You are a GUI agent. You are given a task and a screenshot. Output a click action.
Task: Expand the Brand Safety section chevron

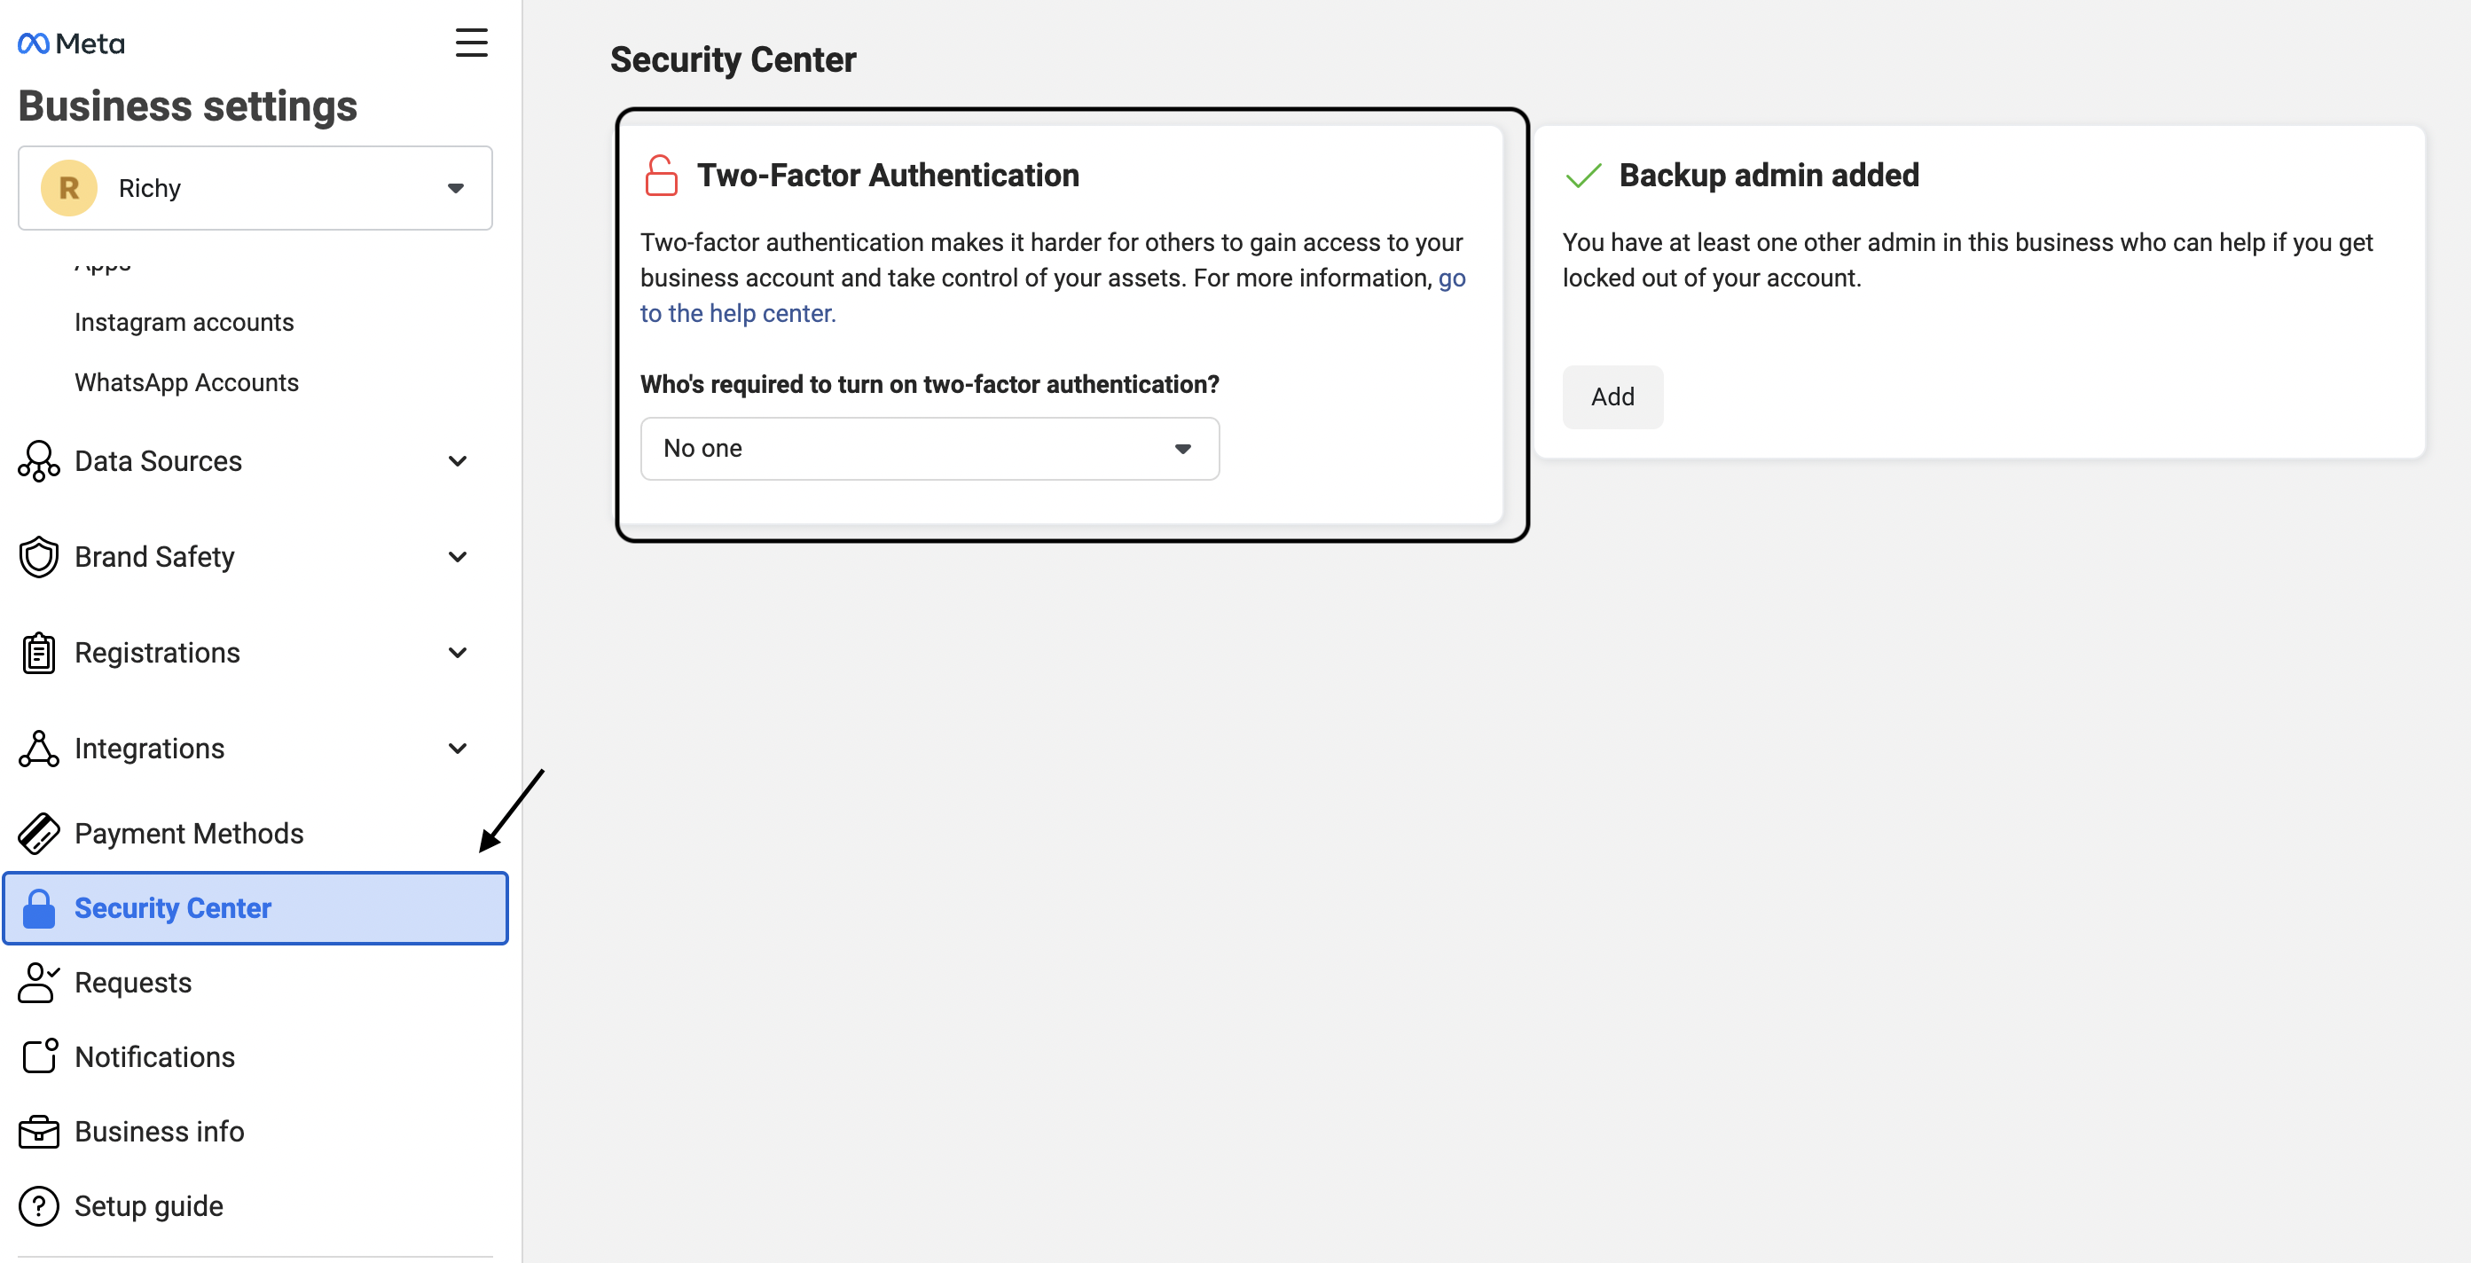[458, 557]
